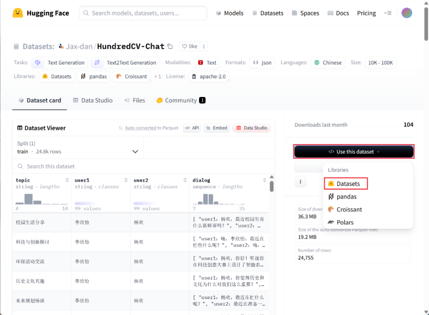Copy the dataset name icon

tap(170, 46)
